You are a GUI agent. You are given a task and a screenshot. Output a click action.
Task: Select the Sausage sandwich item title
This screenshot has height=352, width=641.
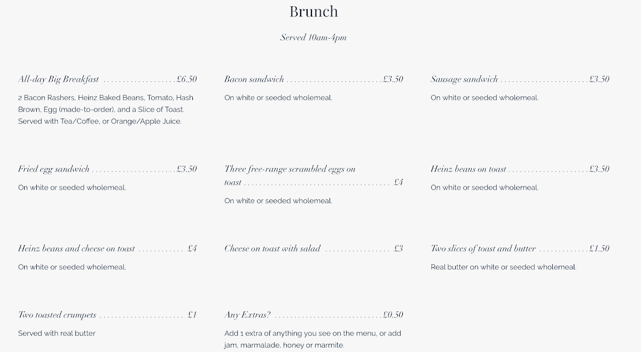[464, 80]
